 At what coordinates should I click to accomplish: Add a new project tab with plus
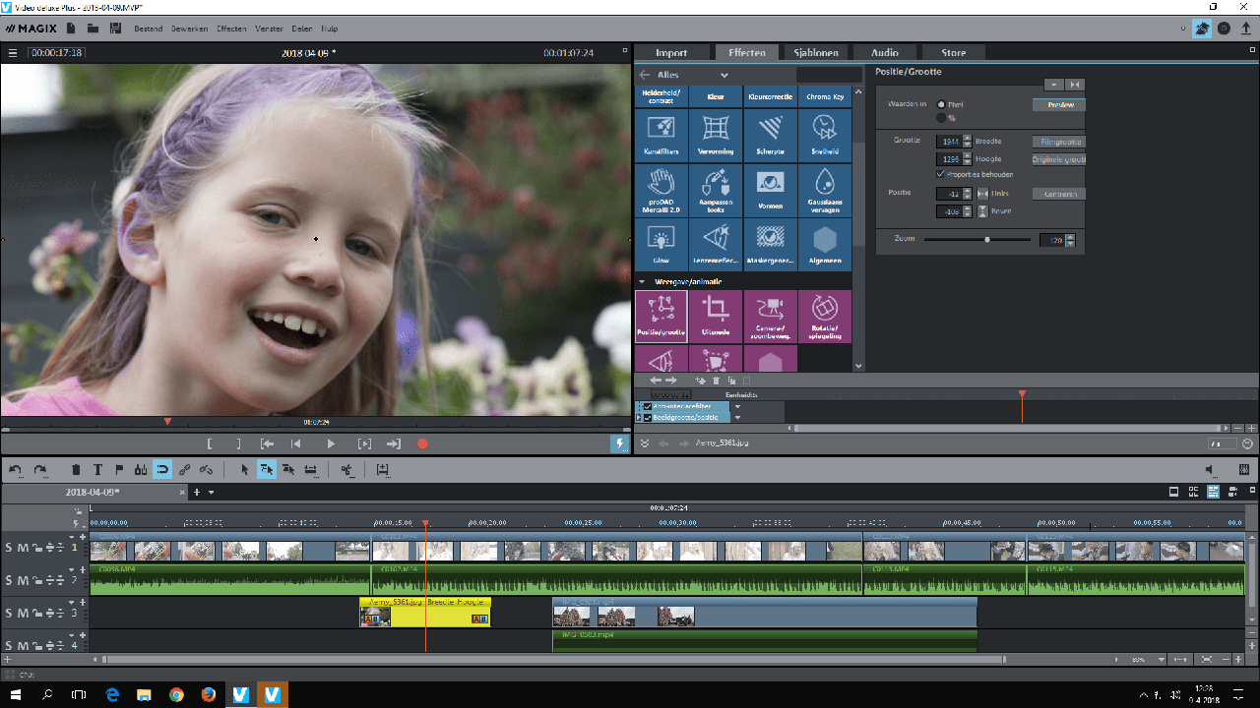(x=197, y=492)
